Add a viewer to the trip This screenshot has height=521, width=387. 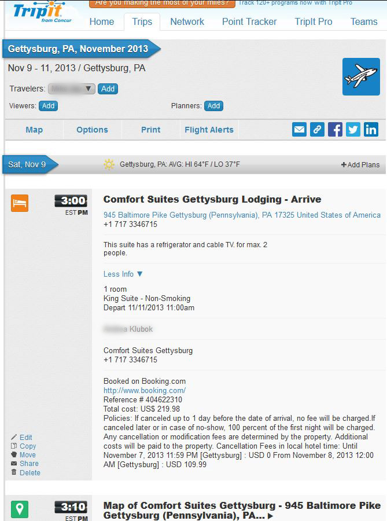click(x=48, y=106)
